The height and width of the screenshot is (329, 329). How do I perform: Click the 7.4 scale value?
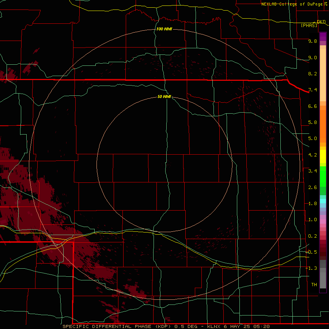click(313, 90)
